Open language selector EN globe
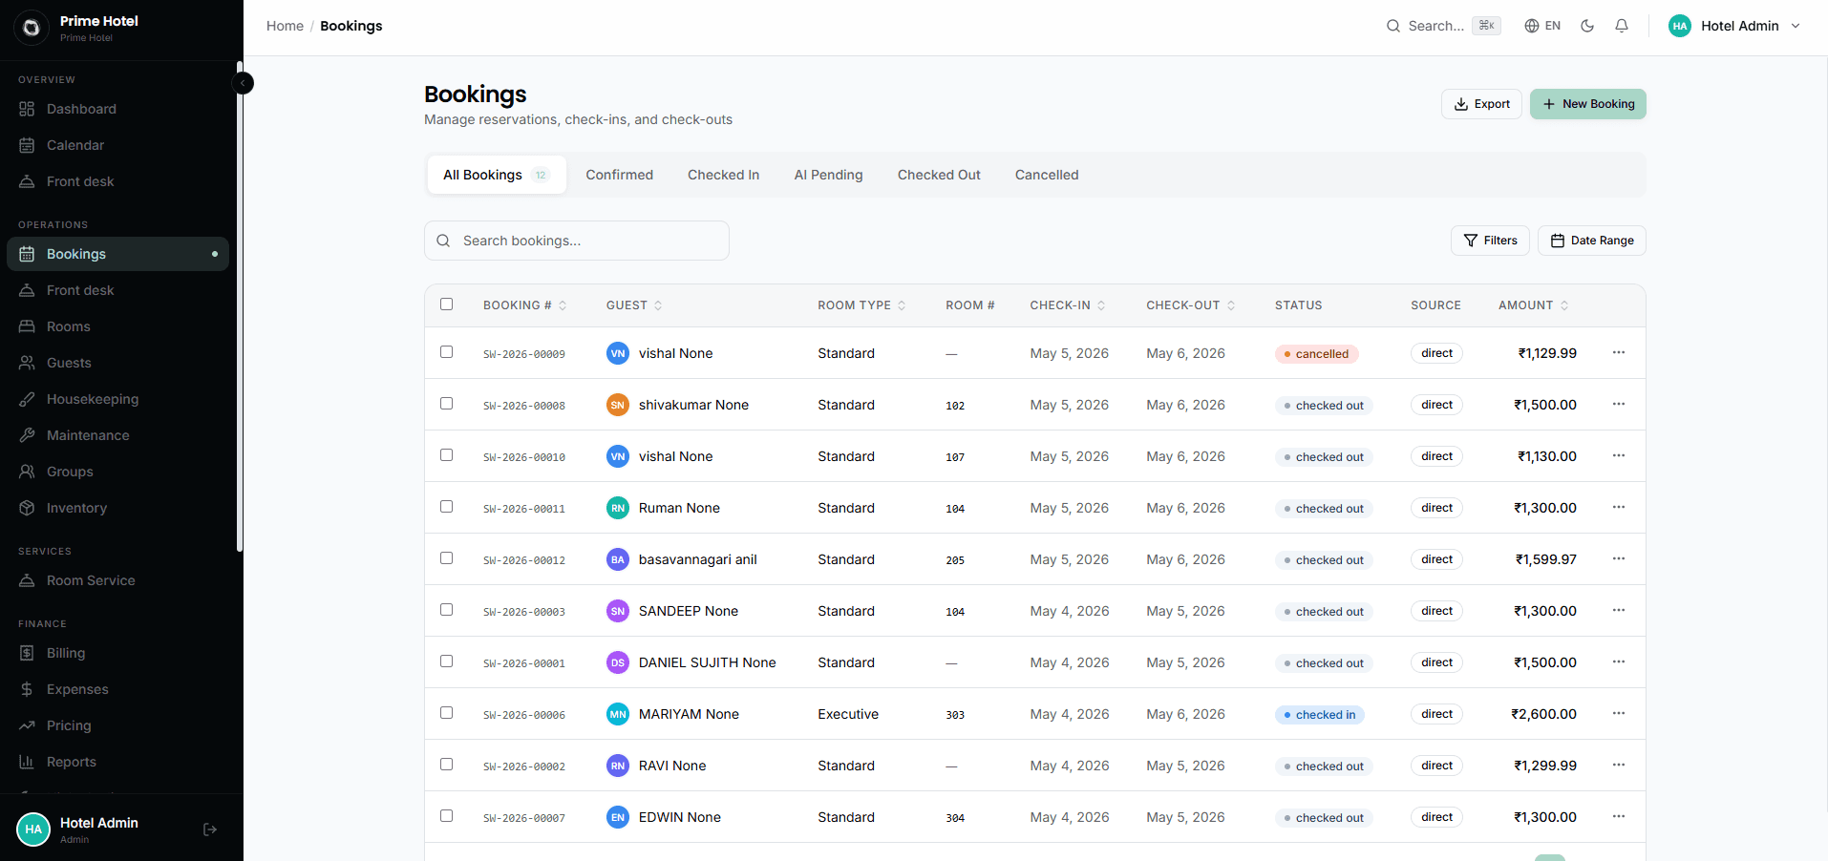1828x861 pixels. coord(1542,26)
